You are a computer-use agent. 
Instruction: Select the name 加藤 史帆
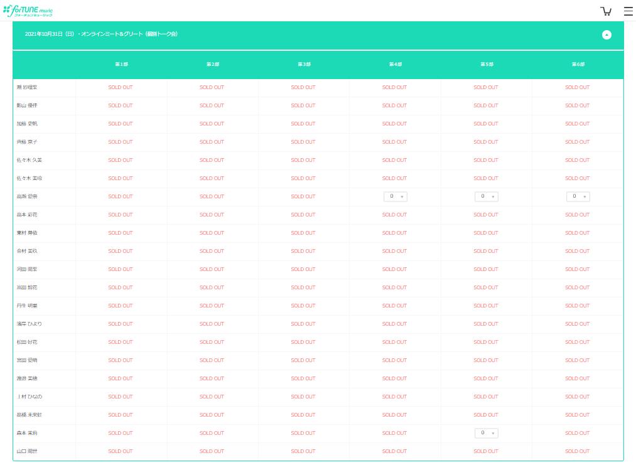coord(27,124)
